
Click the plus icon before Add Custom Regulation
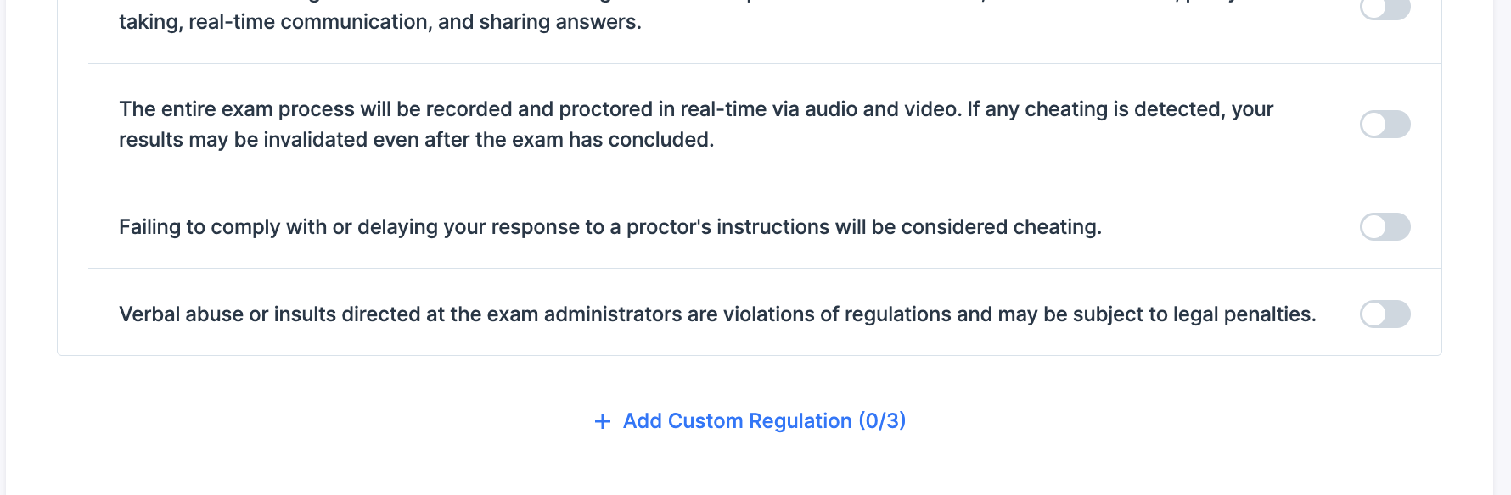click(603, 421)
